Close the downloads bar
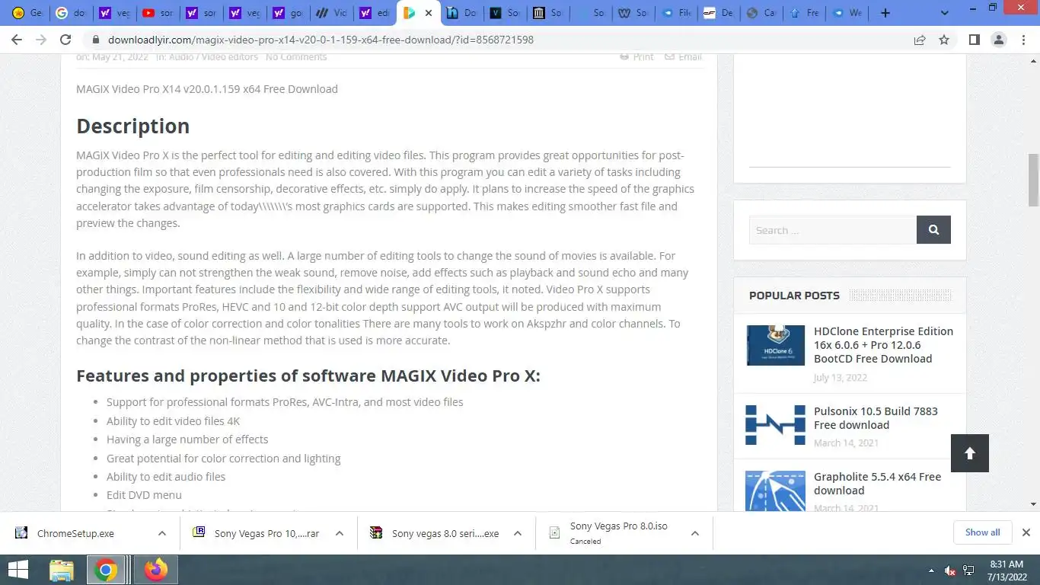The width and height of the screenshot is (1040, 585). (x=1026, y=532)
